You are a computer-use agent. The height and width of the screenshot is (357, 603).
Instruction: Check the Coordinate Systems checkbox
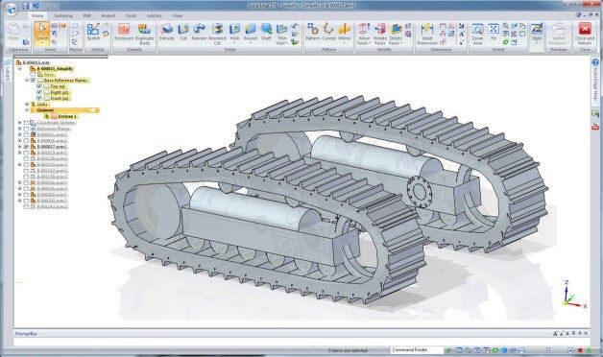26,123
